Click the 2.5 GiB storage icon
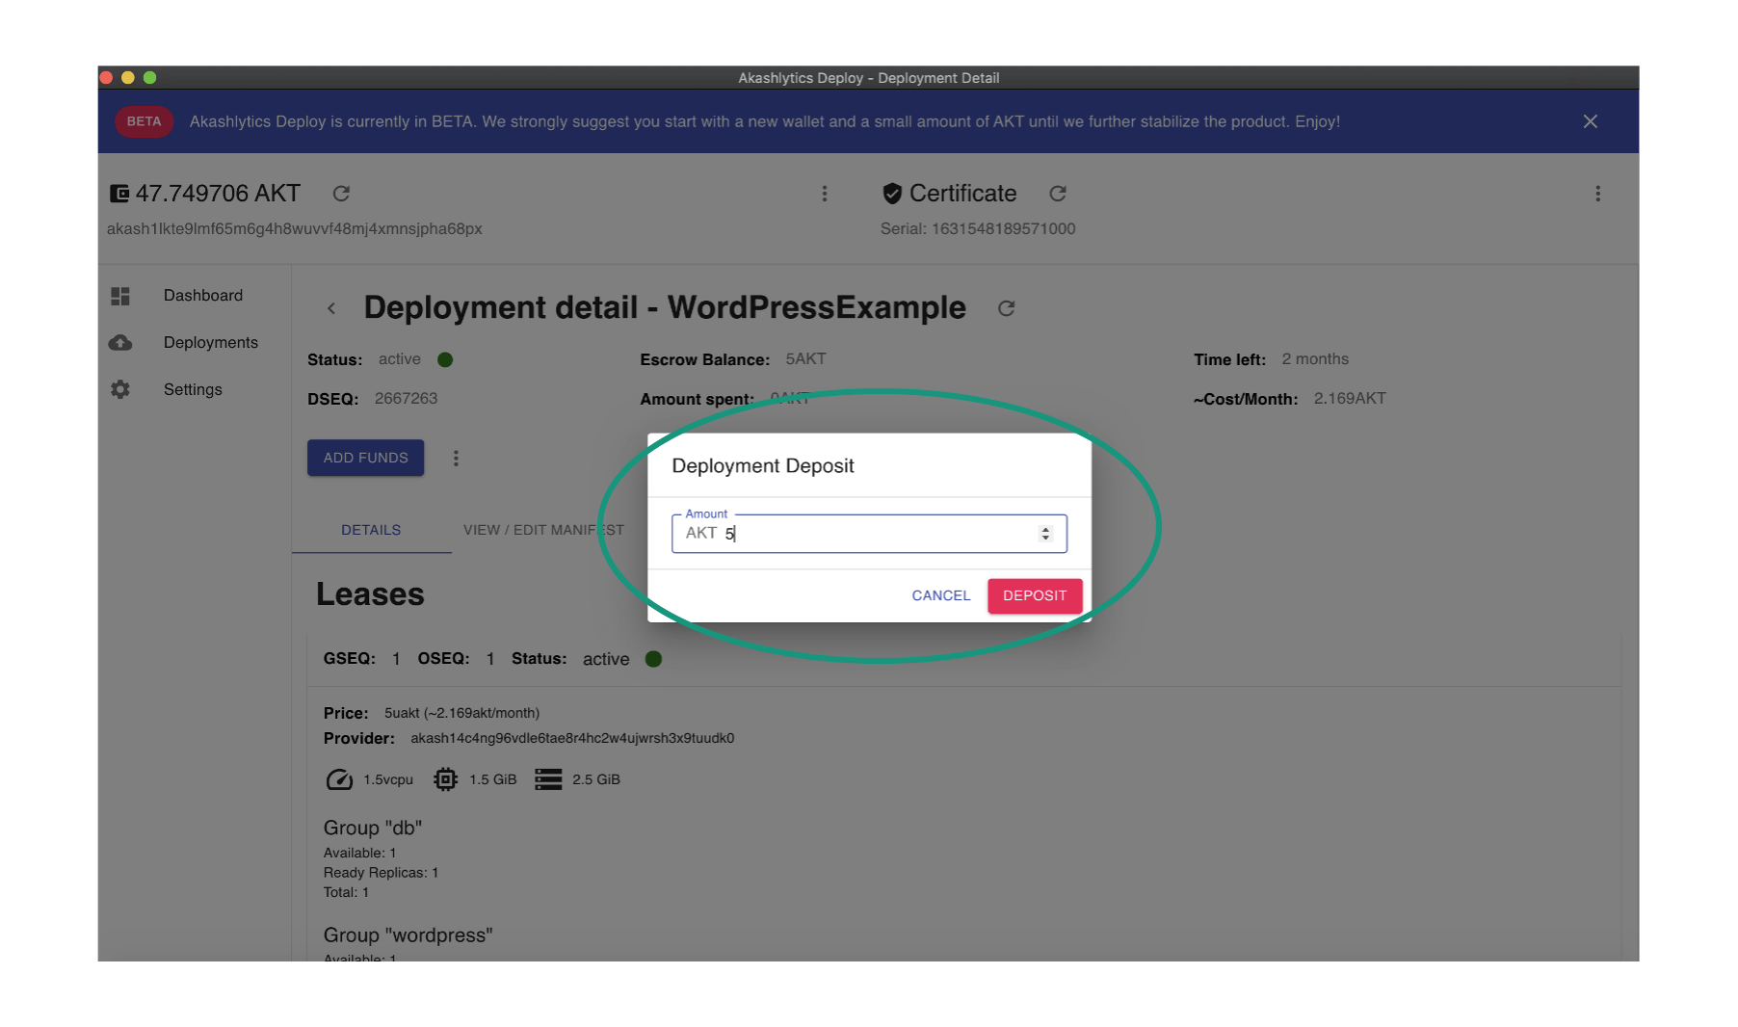Viewport: 1738px width, 1027px height. click(548, 780)
